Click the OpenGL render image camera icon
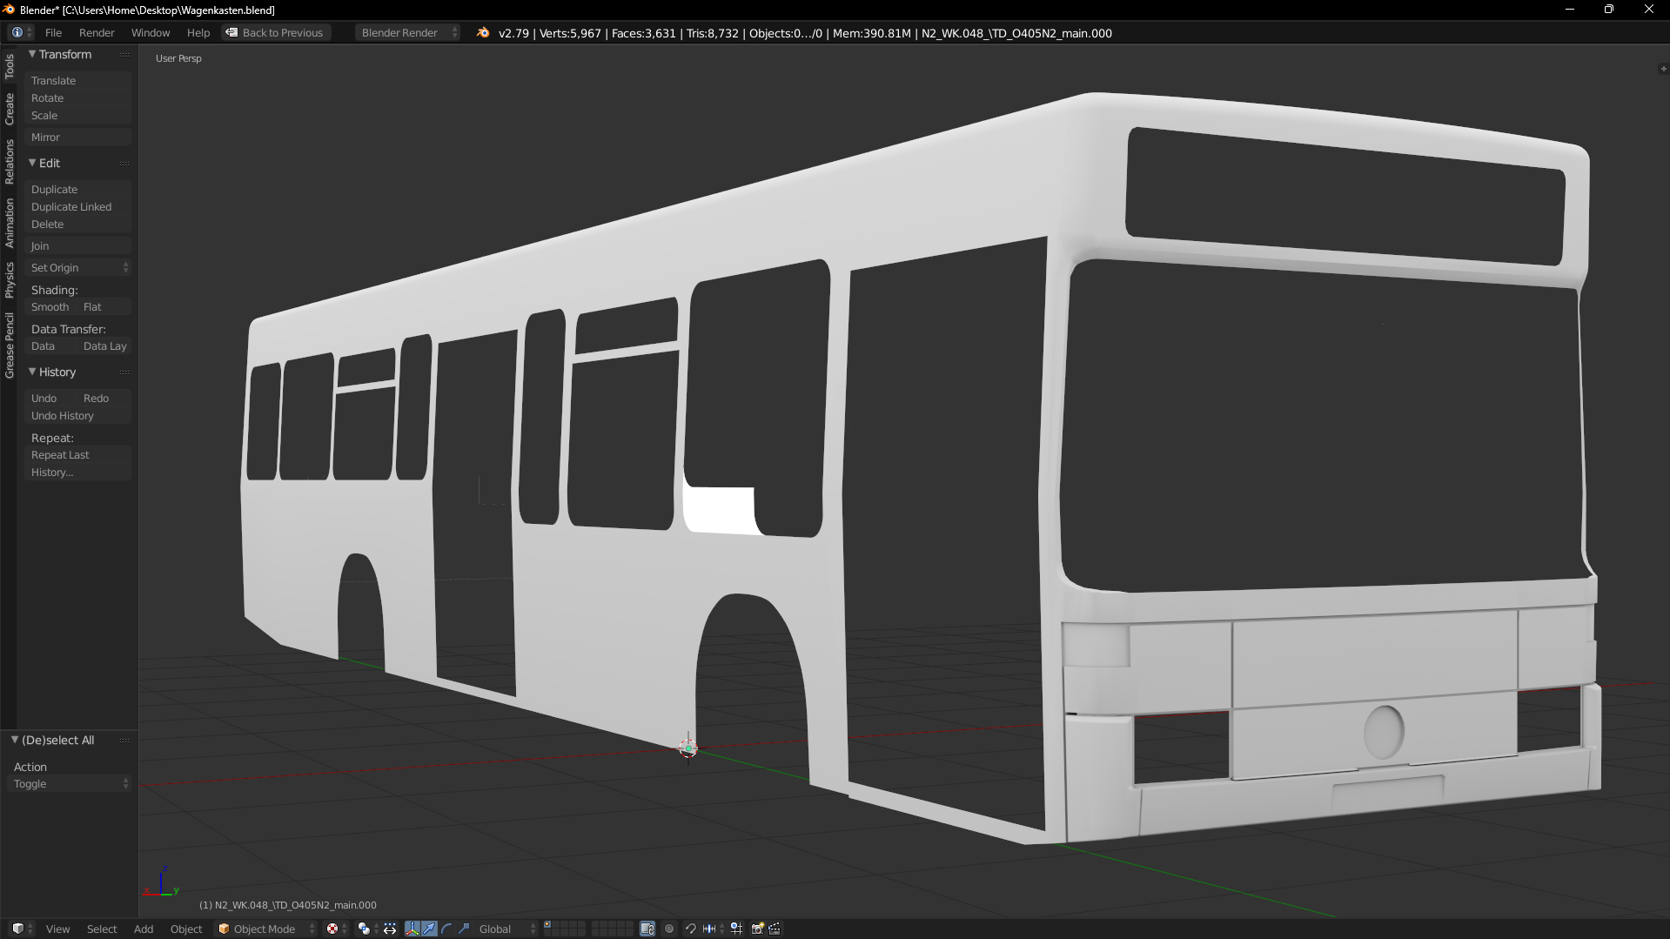The image size is (1670, 939). tap(757, 929)
